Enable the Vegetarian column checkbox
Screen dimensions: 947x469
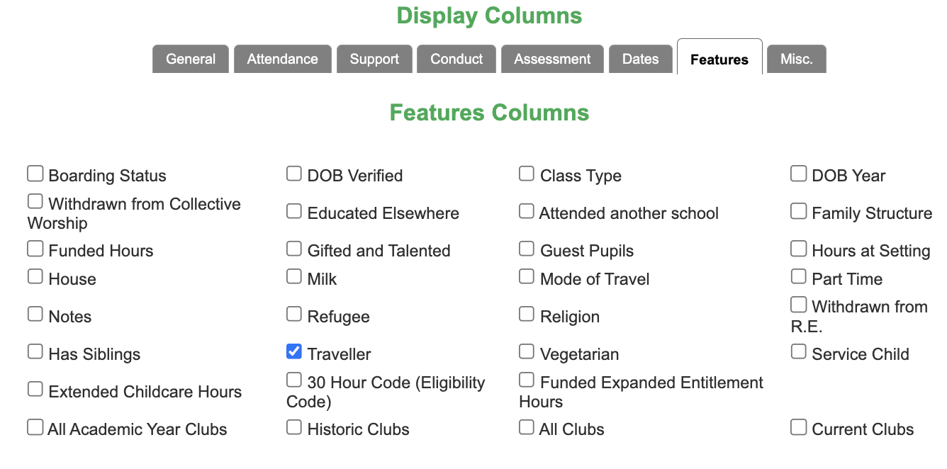pos(527,351)
